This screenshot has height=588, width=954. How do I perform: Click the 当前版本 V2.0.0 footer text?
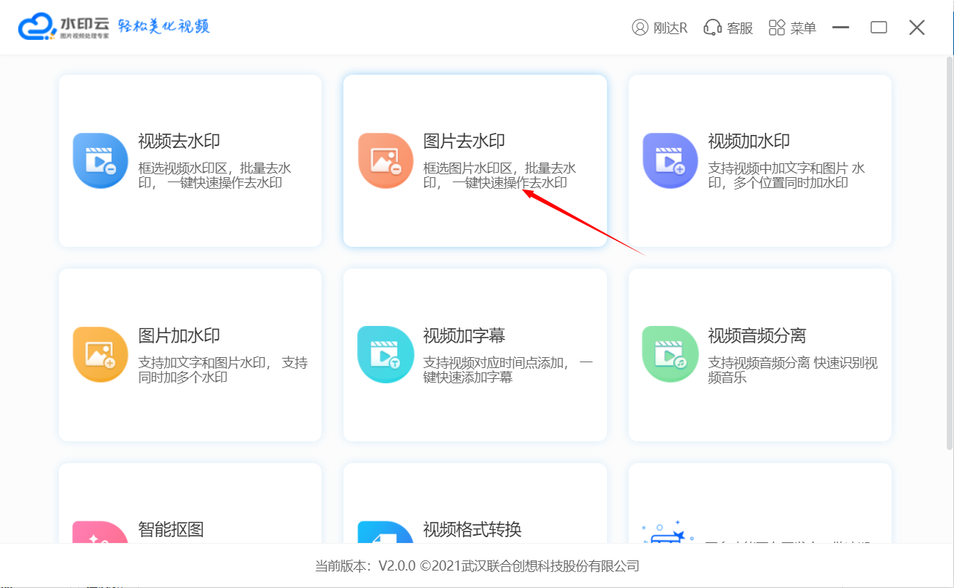click(x=477, y=566)
